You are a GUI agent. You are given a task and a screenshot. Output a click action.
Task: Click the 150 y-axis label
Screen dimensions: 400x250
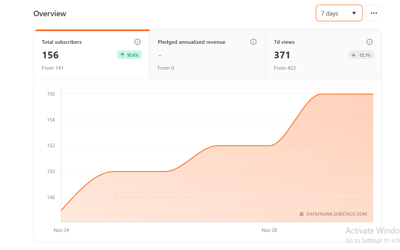point(51,172)
